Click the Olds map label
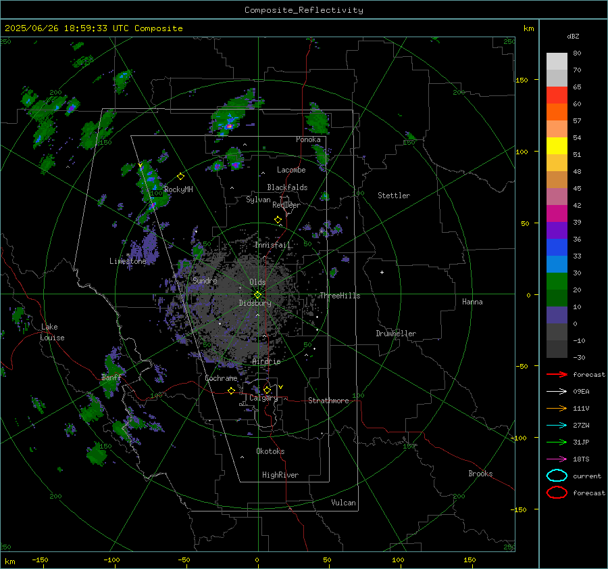This screenshot has width=608, height=569. point(257,282)
